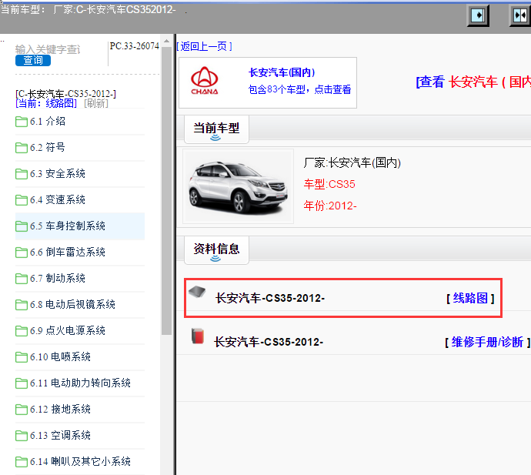The image size is (531, 475).
Task: Open 6.8 电动后视镜系统 entry
Action: point(72,305)
